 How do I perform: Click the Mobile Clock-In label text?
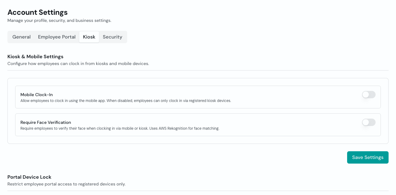point(37,95)
